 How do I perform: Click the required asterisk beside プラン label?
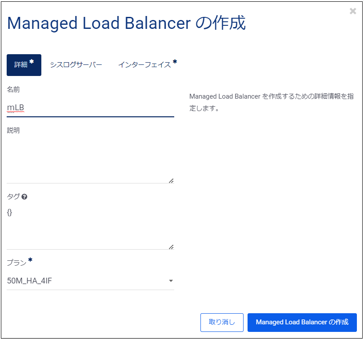click(30, 260)
